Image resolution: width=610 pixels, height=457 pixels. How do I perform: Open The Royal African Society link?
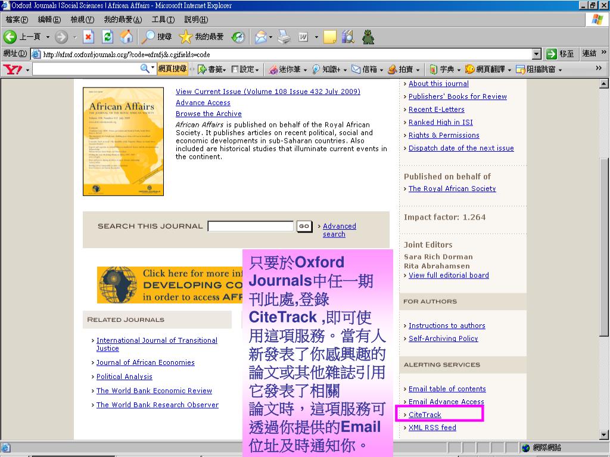(x=452, y=189)
